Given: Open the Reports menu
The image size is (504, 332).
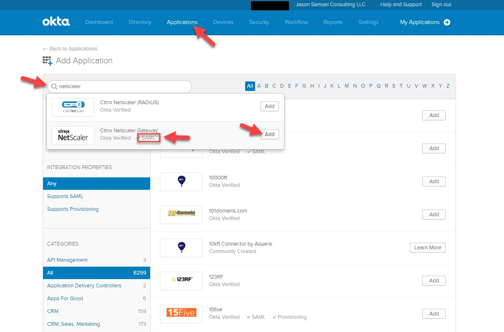Looking at the screenshot, I should 333,22.
